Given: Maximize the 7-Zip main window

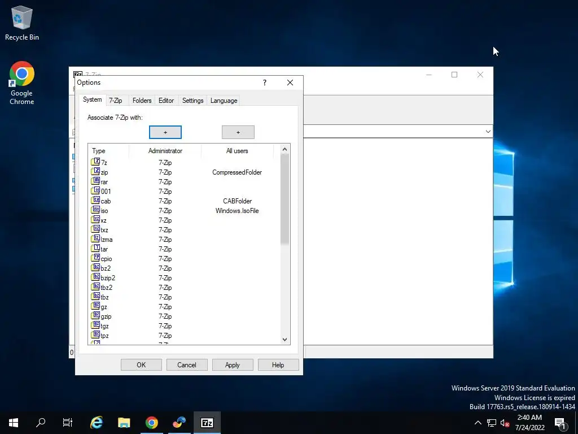Looking at the screenshot, I should coord(454,75).
